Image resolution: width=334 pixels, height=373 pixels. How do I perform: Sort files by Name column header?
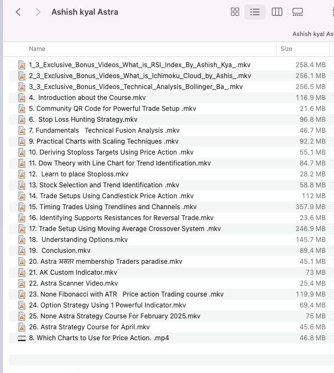point(37,49)
